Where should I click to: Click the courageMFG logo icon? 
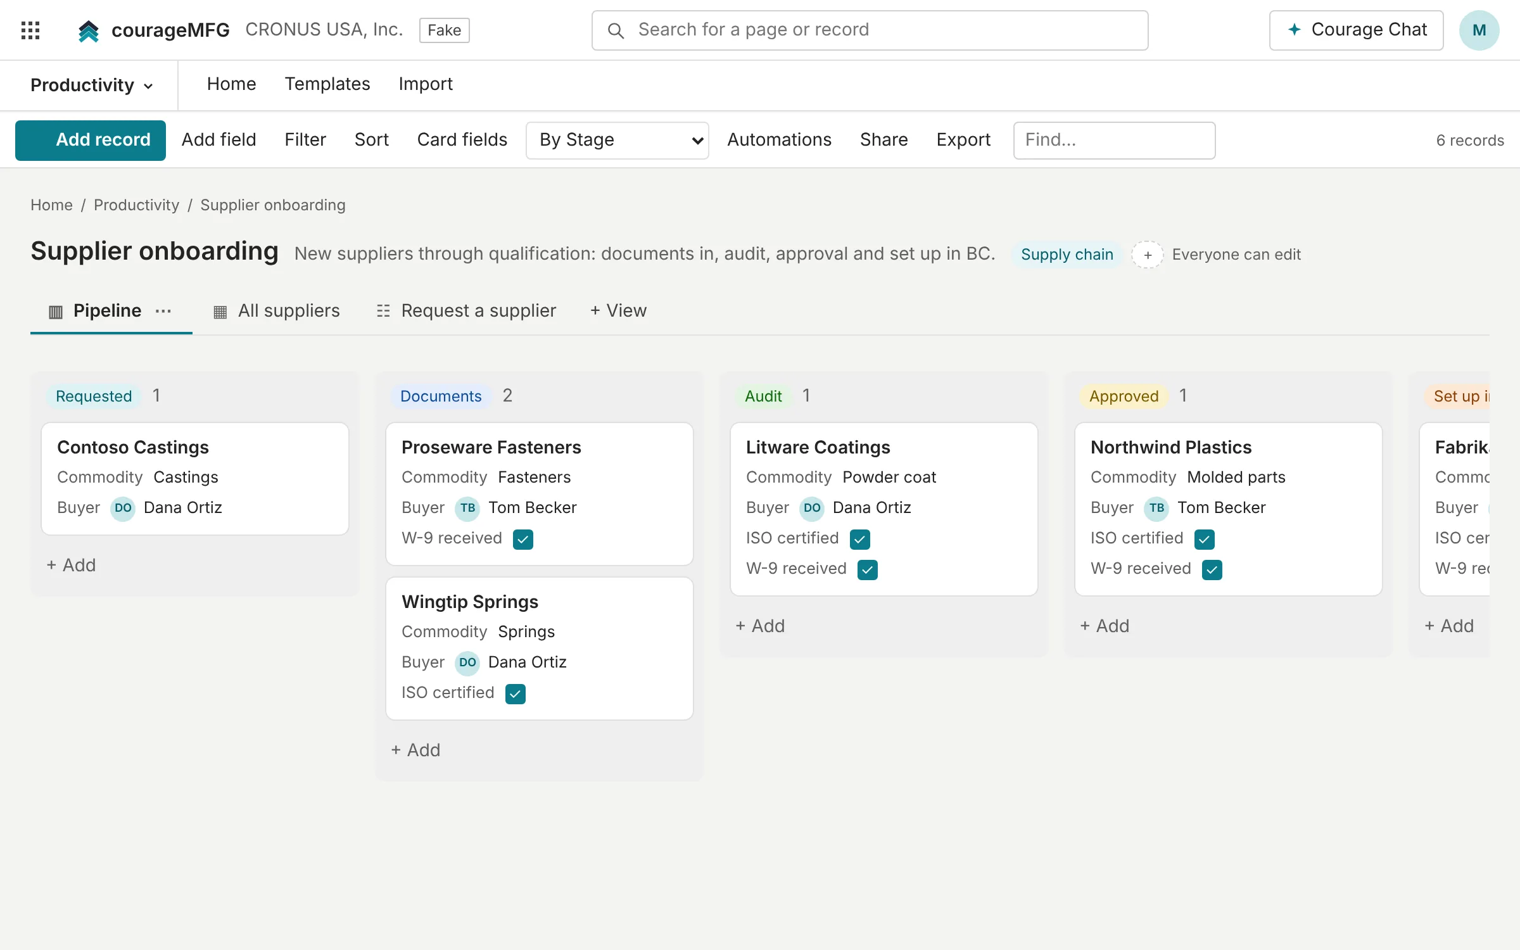click(89, 30)
